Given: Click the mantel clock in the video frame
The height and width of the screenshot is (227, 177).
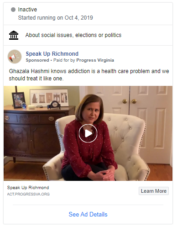Looking at the screenshot, I should coord(54,105).
